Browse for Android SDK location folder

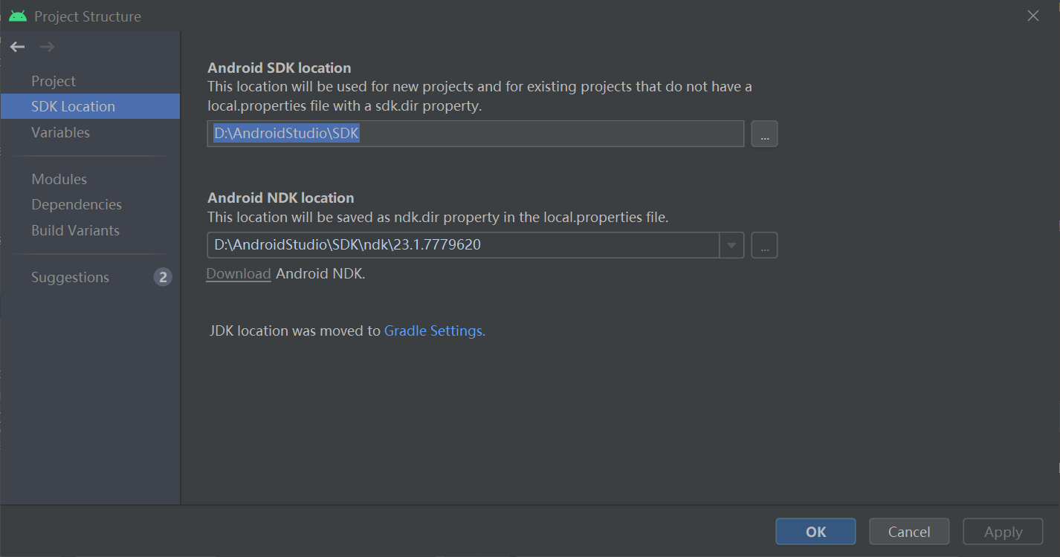764,134
